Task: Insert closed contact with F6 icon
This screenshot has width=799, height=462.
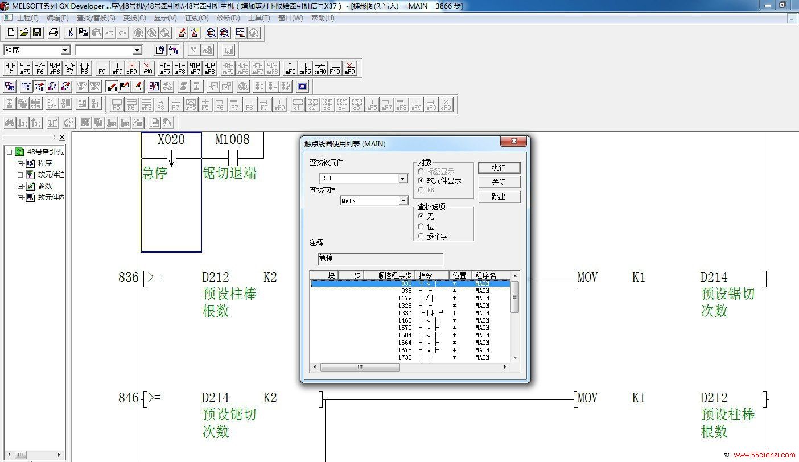Action: point(40,68)
